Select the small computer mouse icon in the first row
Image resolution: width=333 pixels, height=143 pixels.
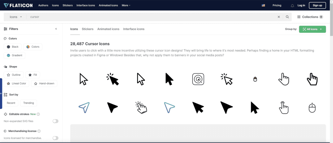coord(255,79)
